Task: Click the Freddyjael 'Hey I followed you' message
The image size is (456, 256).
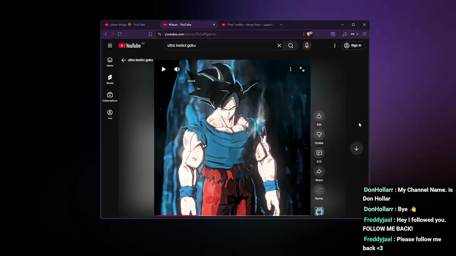Action: click(404, 224)
